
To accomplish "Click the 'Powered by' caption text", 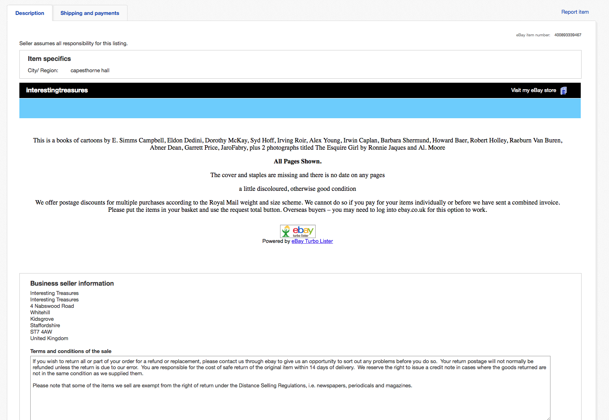I will click(276, 241).
